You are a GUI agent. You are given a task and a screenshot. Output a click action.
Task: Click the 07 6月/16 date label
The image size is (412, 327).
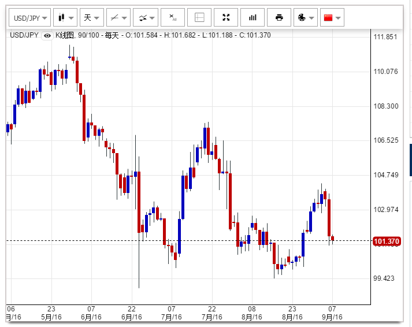91,313
